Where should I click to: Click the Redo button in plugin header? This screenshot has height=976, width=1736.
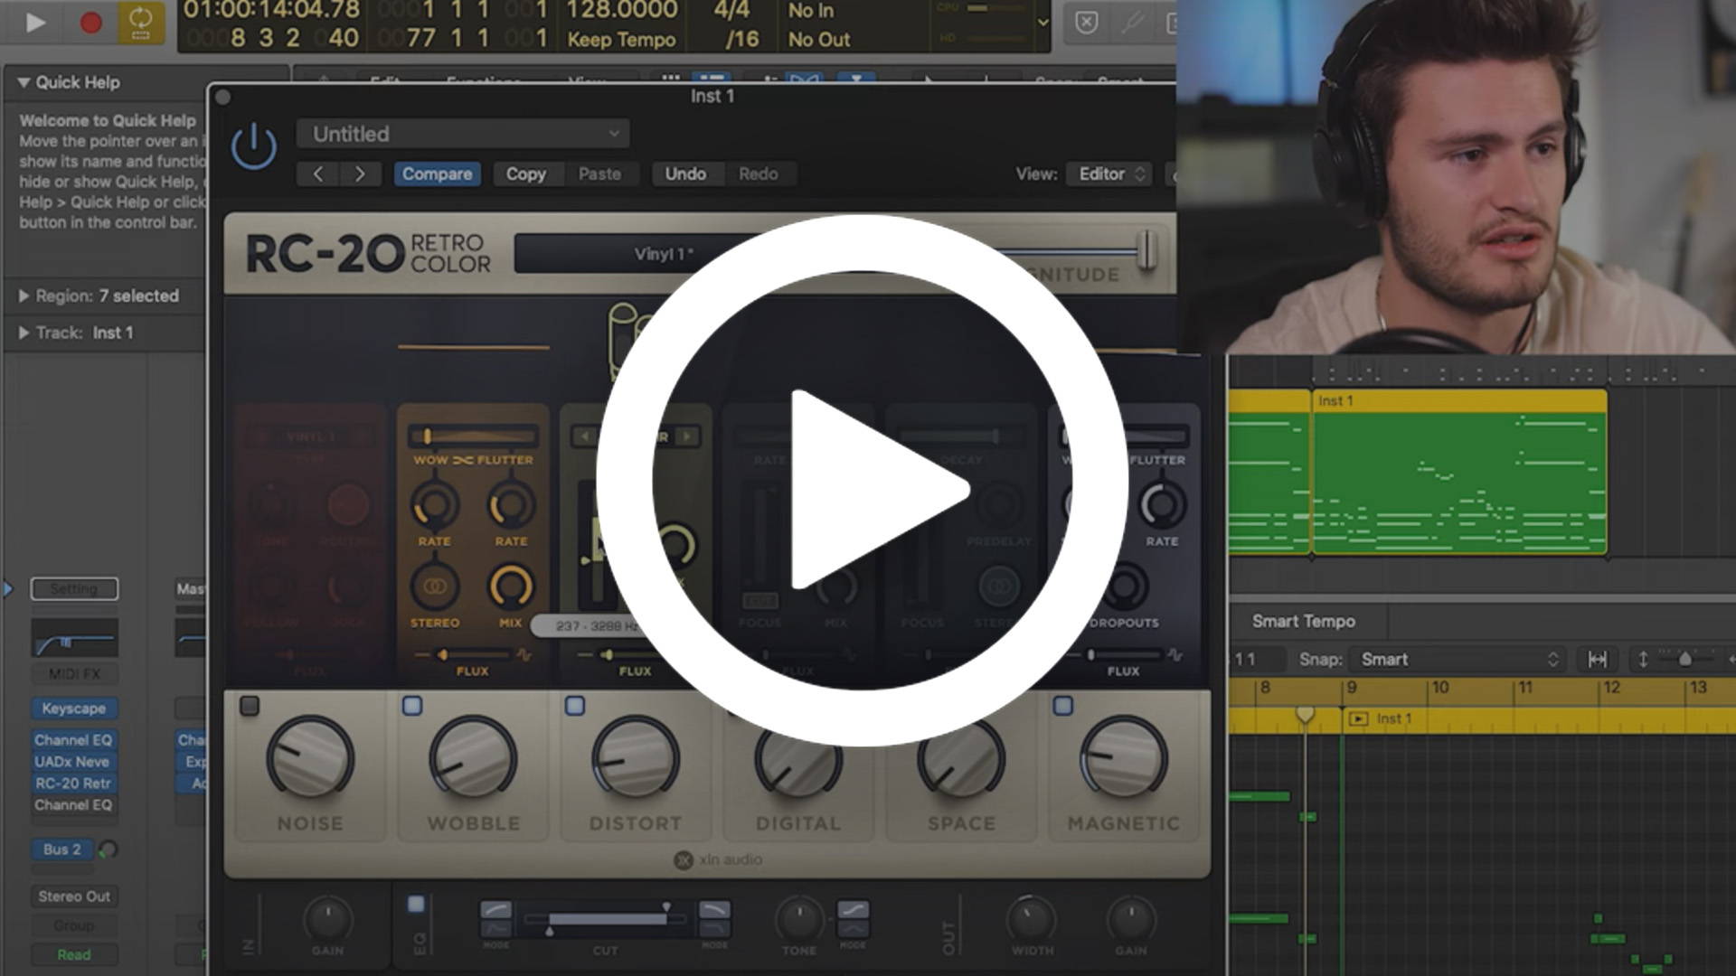(x=758, y=174)
